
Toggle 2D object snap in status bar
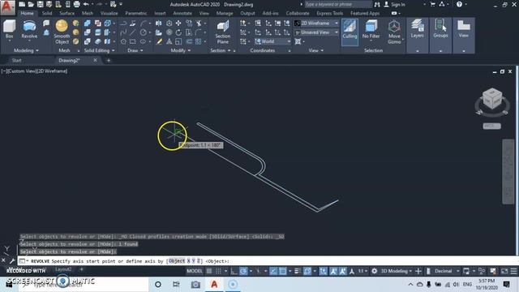click(x=283, y=271)
